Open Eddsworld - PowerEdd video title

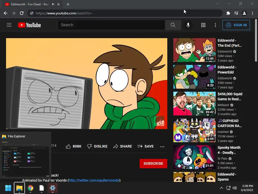227,70
